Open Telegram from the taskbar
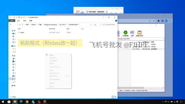Screen dimensions: 185x104 pos(33,101)
